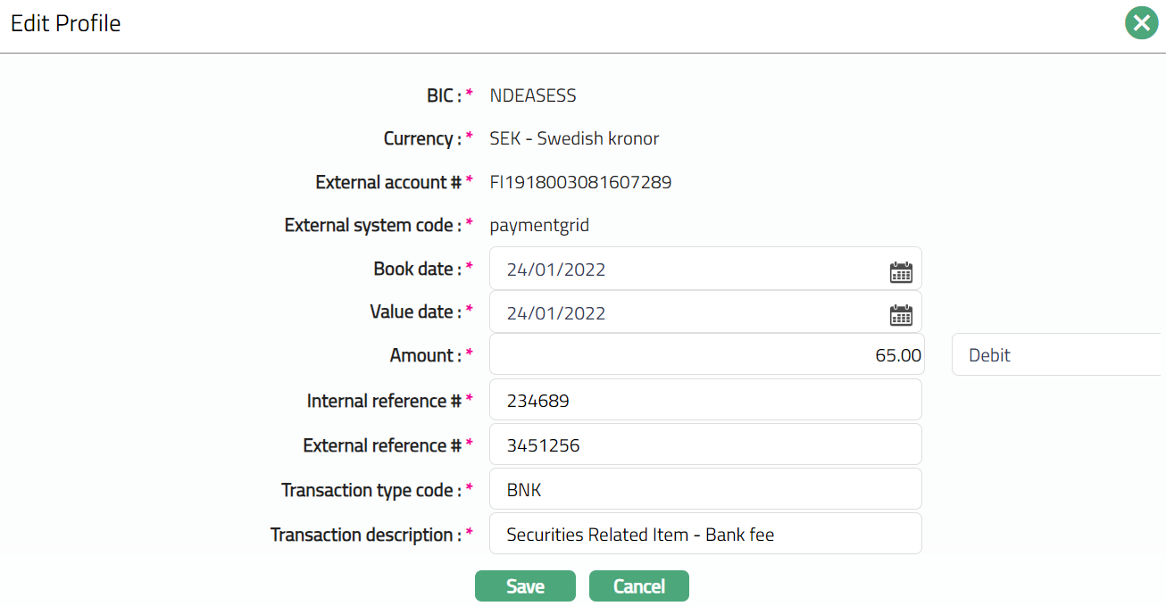Click the SEK - Swedish kronor currency text
The height and width of the screenshot is (606, 1166).
pyautogui.click(x=574, y=138)
